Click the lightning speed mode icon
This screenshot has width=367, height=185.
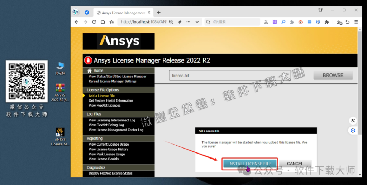[x=180, y=22]
